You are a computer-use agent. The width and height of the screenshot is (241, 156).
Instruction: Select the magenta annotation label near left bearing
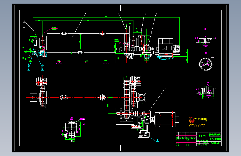click(x=54, y=28)
